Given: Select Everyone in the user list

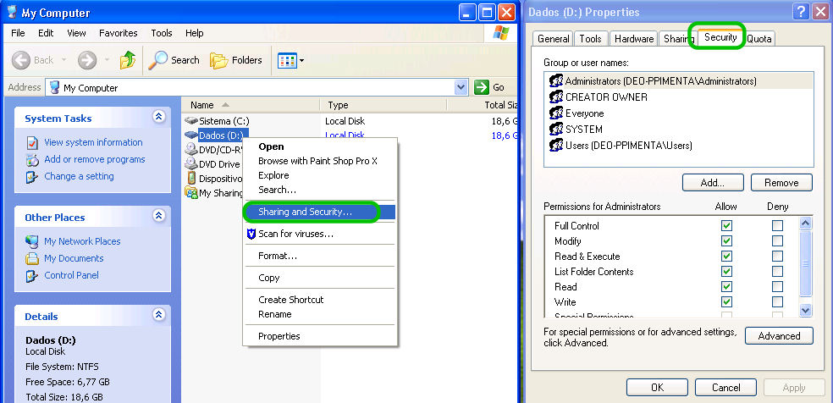Looking at the screenshot, I should (x=678, y=113).
